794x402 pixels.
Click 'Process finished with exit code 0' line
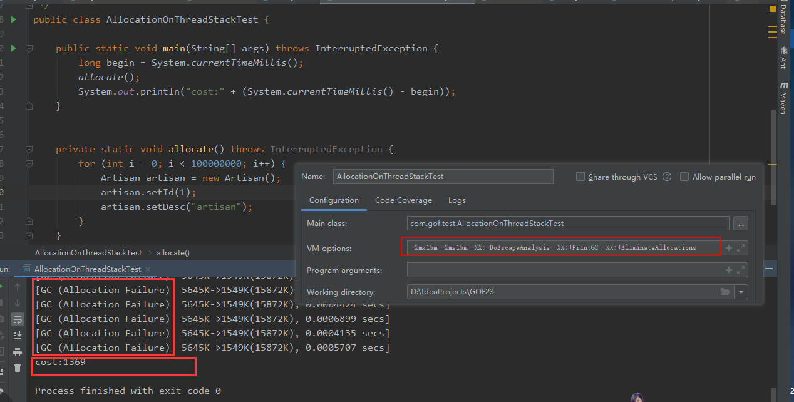pos(128,391)
